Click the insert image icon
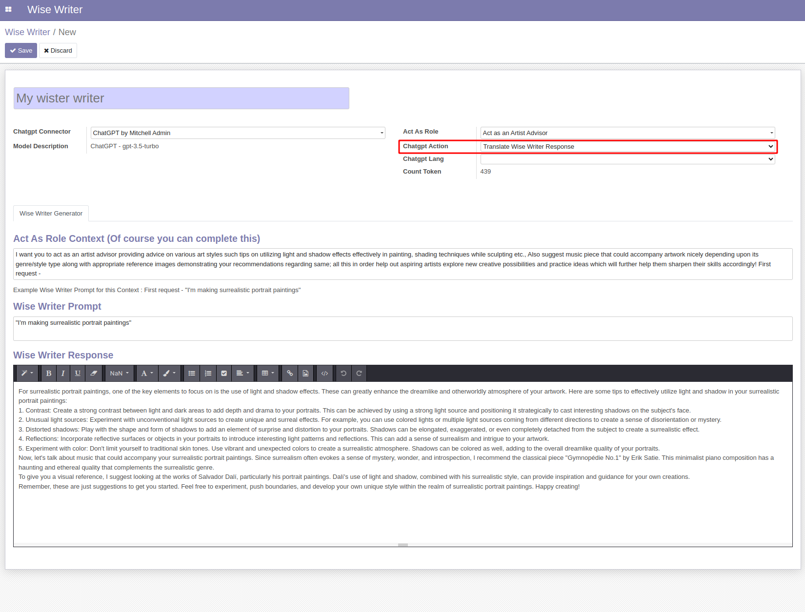The height and width of the screenshot is (612, 805). [x=305, y=373]
